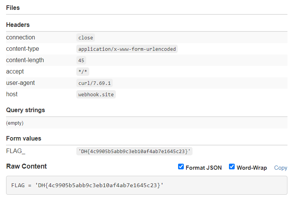Click the content-length value 45

coord(81,60)
